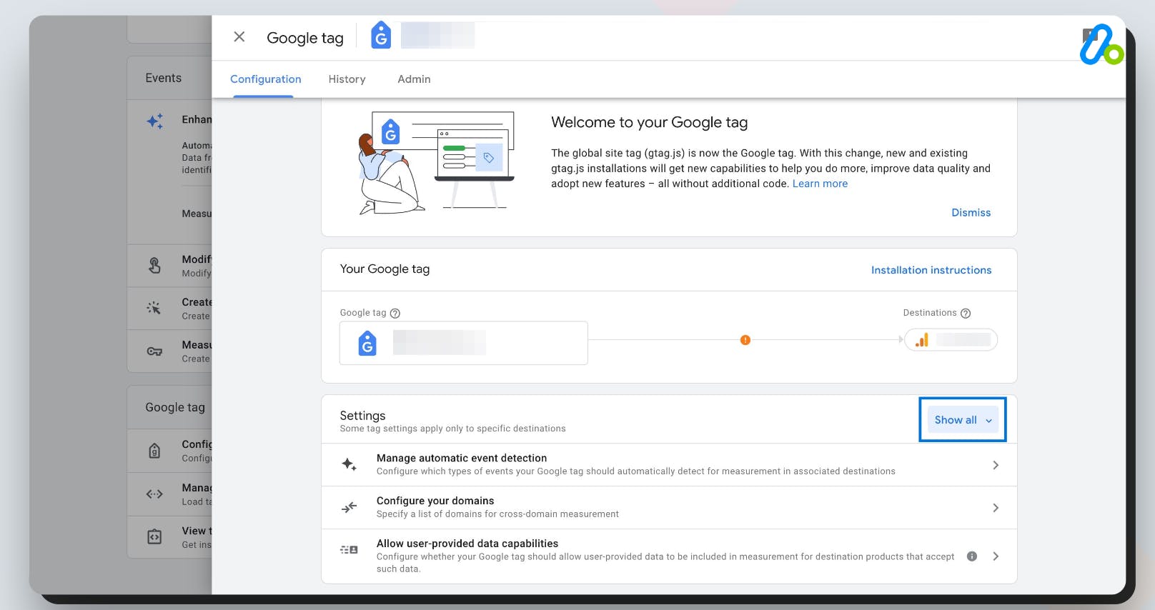Select the Analytics destination chip

click(951, 340)
